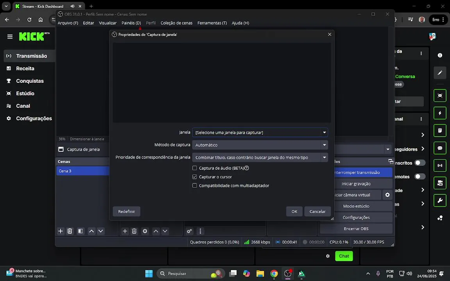
Task: Open the dropdown arrow behind the properties dialog
Action: (x=388, y=149)
